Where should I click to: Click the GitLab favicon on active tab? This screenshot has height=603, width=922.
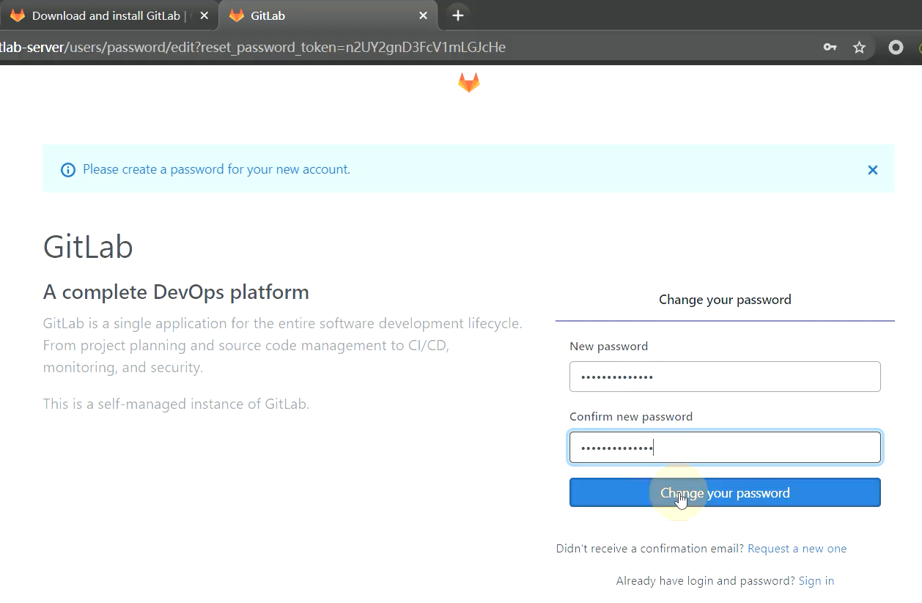click(x=236, y=15)
